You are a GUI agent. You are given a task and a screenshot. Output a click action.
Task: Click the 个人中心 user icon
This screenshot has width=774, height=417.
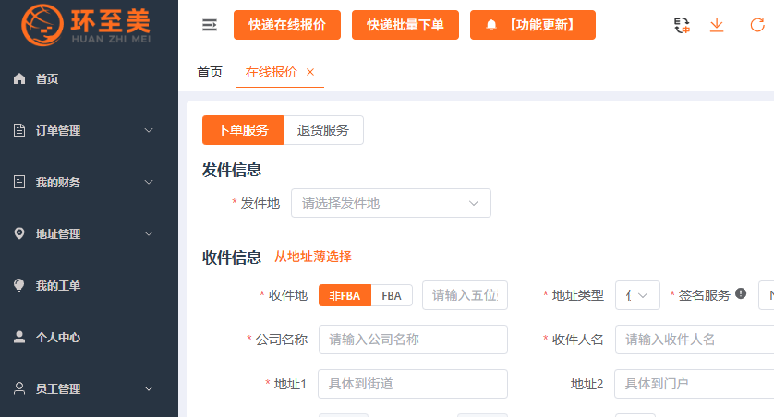[19, 338]
